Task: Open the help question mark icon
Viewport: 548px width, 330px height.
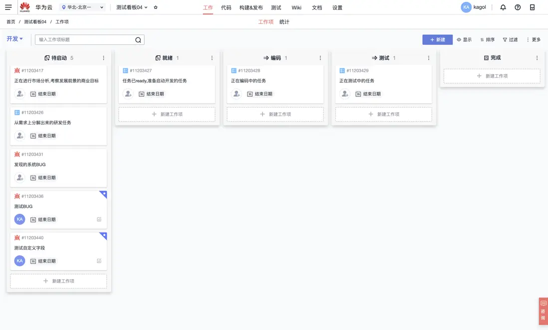Action: (x=518, y=7)
